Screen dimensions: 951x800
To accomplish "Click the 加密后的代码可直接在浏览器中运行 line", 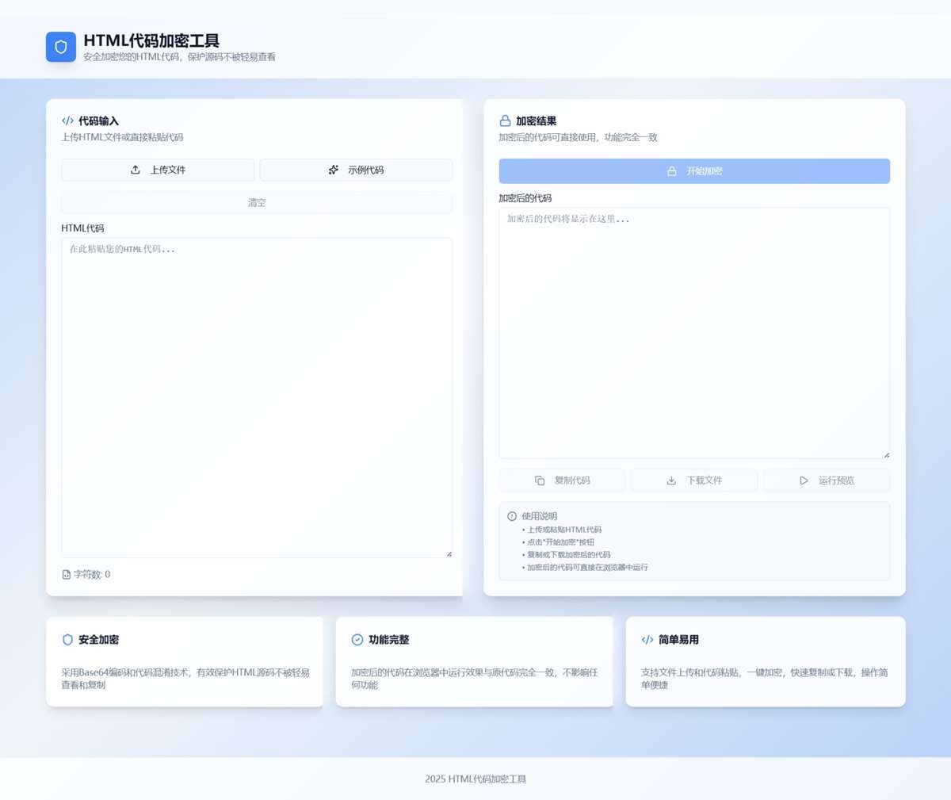I will pyautogui.click(x=587, y=568).
